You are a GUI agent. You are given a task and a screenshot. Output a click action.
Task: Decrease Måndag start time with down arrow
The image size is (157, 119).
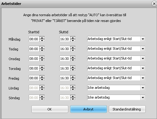coord(42,40)
